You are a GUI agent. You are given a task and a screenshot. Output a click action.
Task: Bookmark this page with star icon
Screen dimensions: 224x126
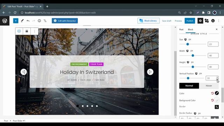(x=190, y=13)
